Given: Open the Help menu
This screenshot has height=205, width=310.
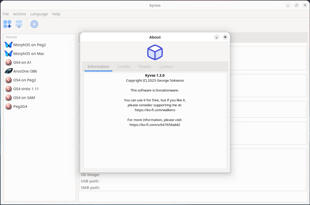Looking at the screenshot, I should [x=56, y=14].
